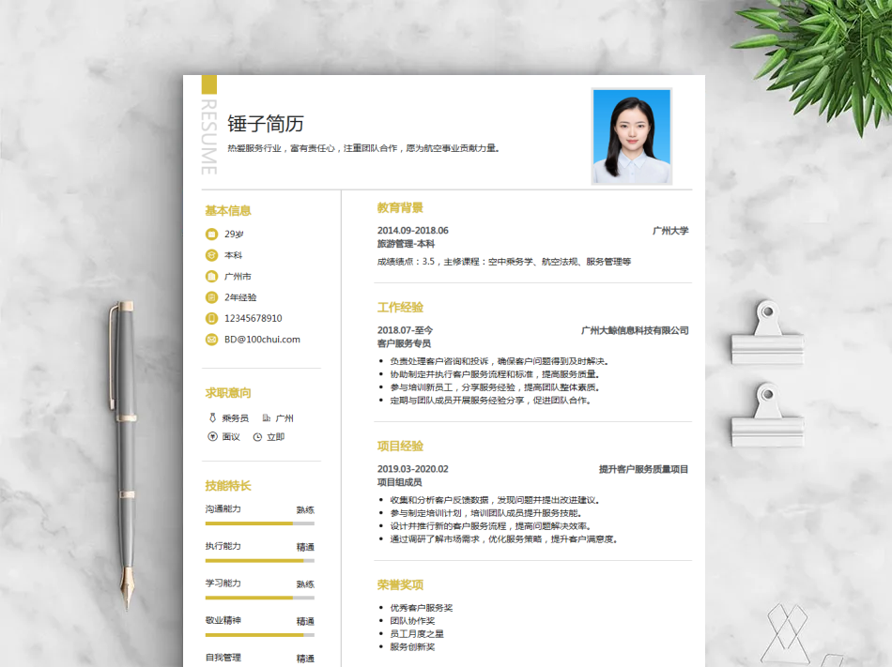Click the salary icon beside 面议
Image resolution: width=892 pixels, height=667 pixels.
pyautogui.click(x=212, y=437)
